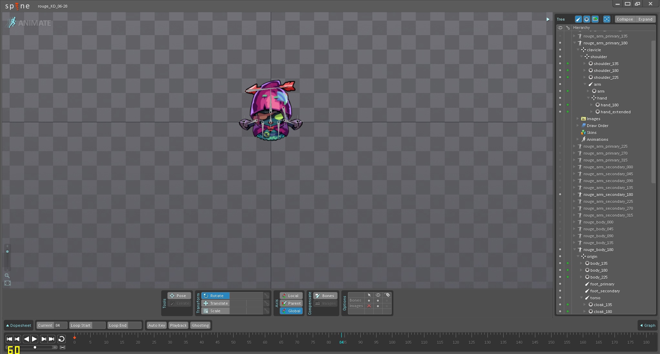660x354 pixels.
Task: Click the Current frame input field
Action: coord(60,325)
